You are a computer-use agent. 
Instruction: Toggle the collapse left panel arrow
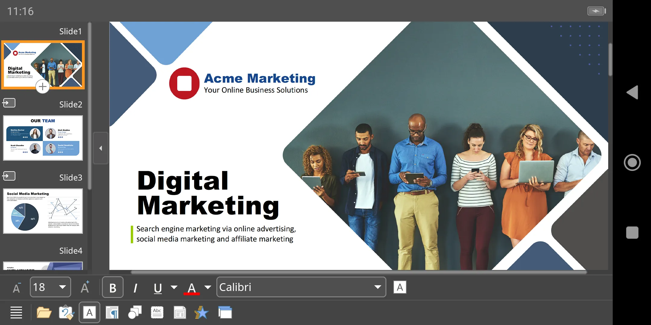click(x=100, y=147)
